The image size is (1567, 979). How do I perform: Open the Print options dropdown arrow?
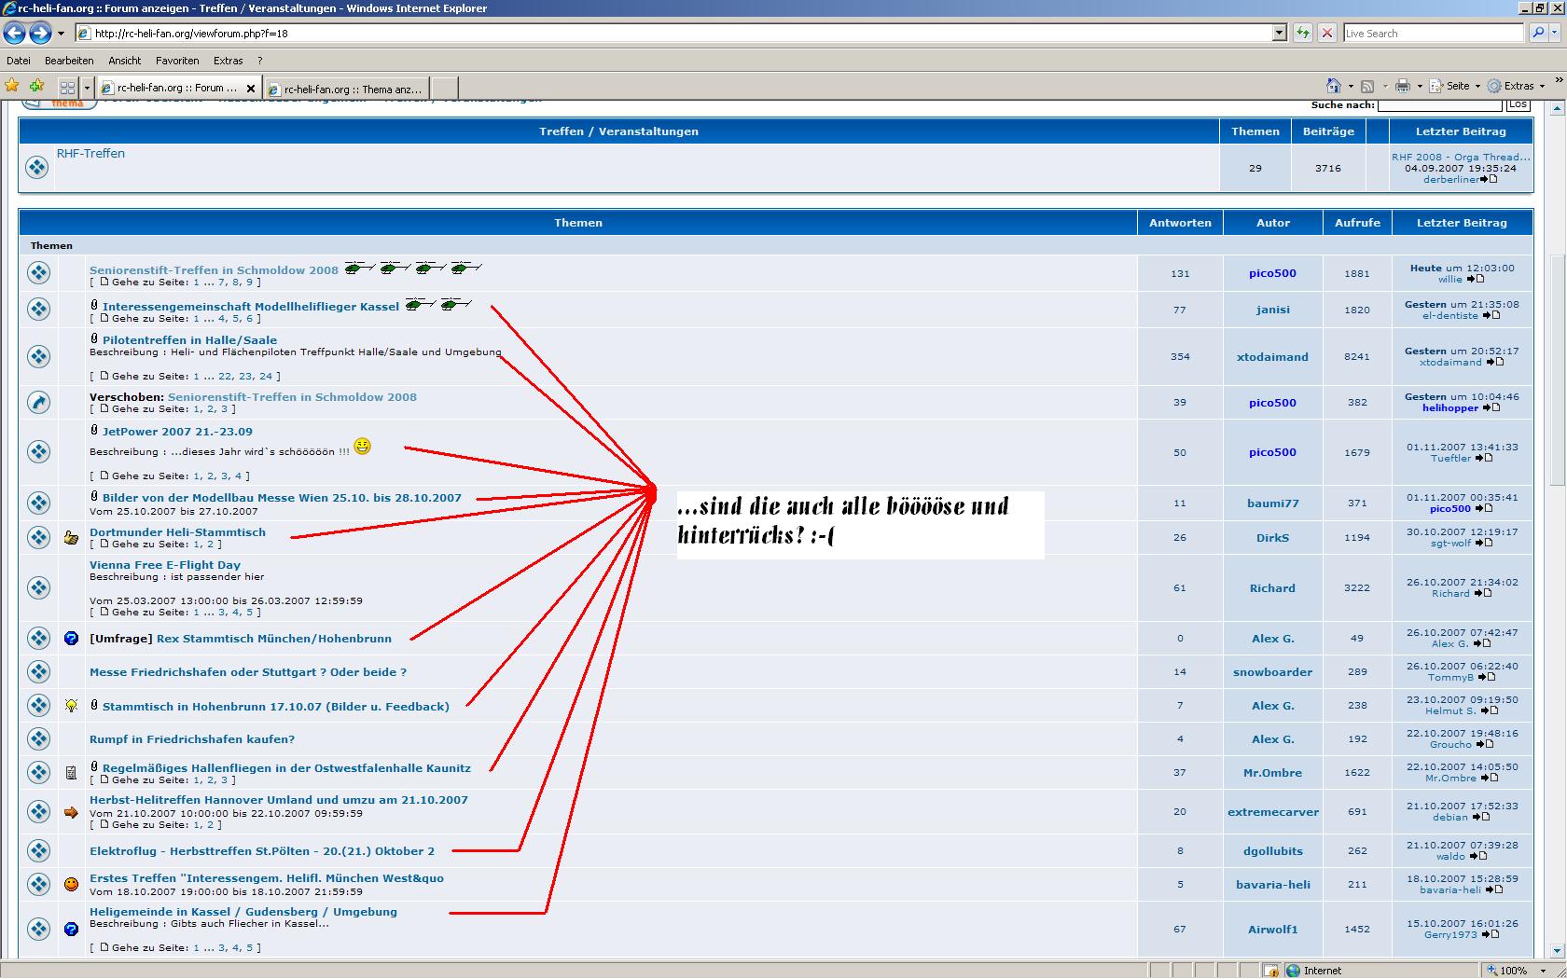[1420, 86]
